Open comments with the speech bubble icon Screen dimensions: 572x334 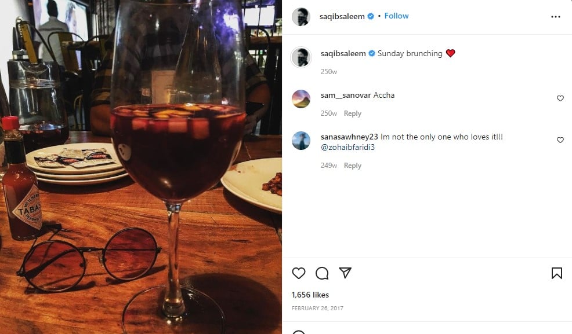323,273
